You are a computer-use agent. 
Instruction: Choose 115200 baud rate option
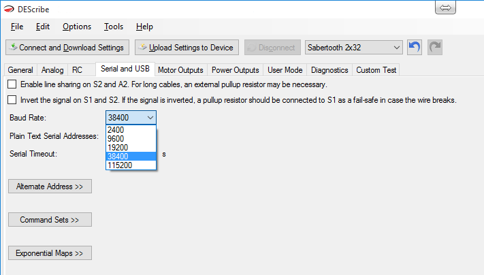[x=131, y=165]
